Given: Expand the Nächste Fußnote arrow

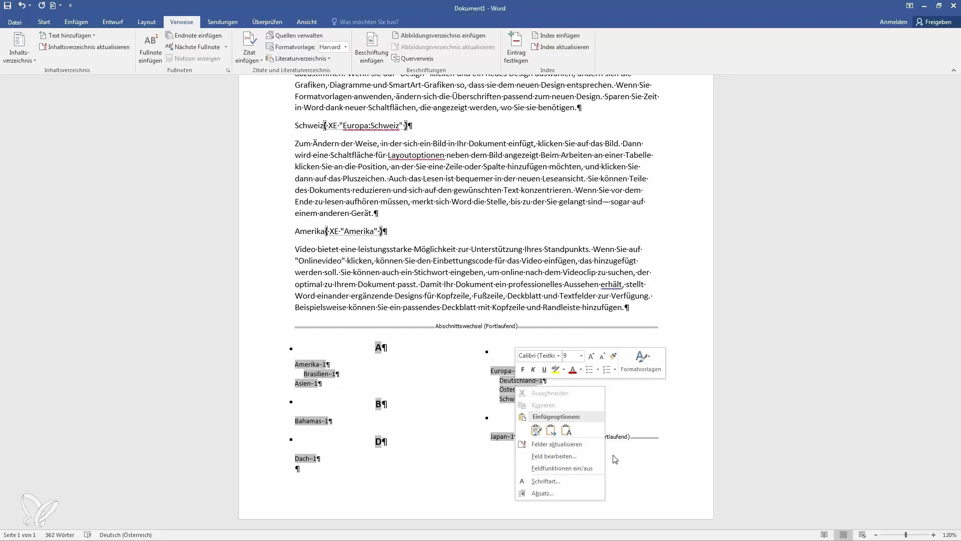Looking at the screenshot, I should (226, 47).
